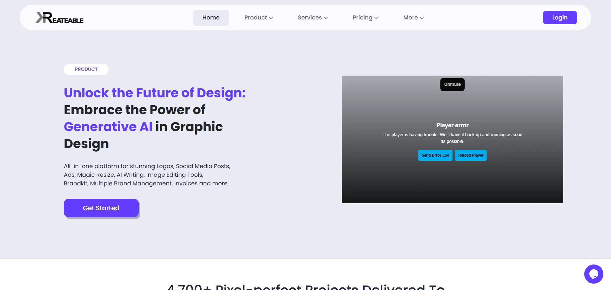Click the 'Generative AI' highlighted text
Screen dimensions: 611x290
(108, 127)
